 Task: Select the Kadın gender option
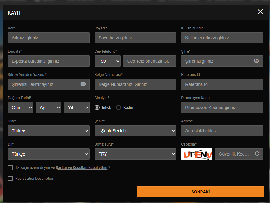click(x=119, y=108)
